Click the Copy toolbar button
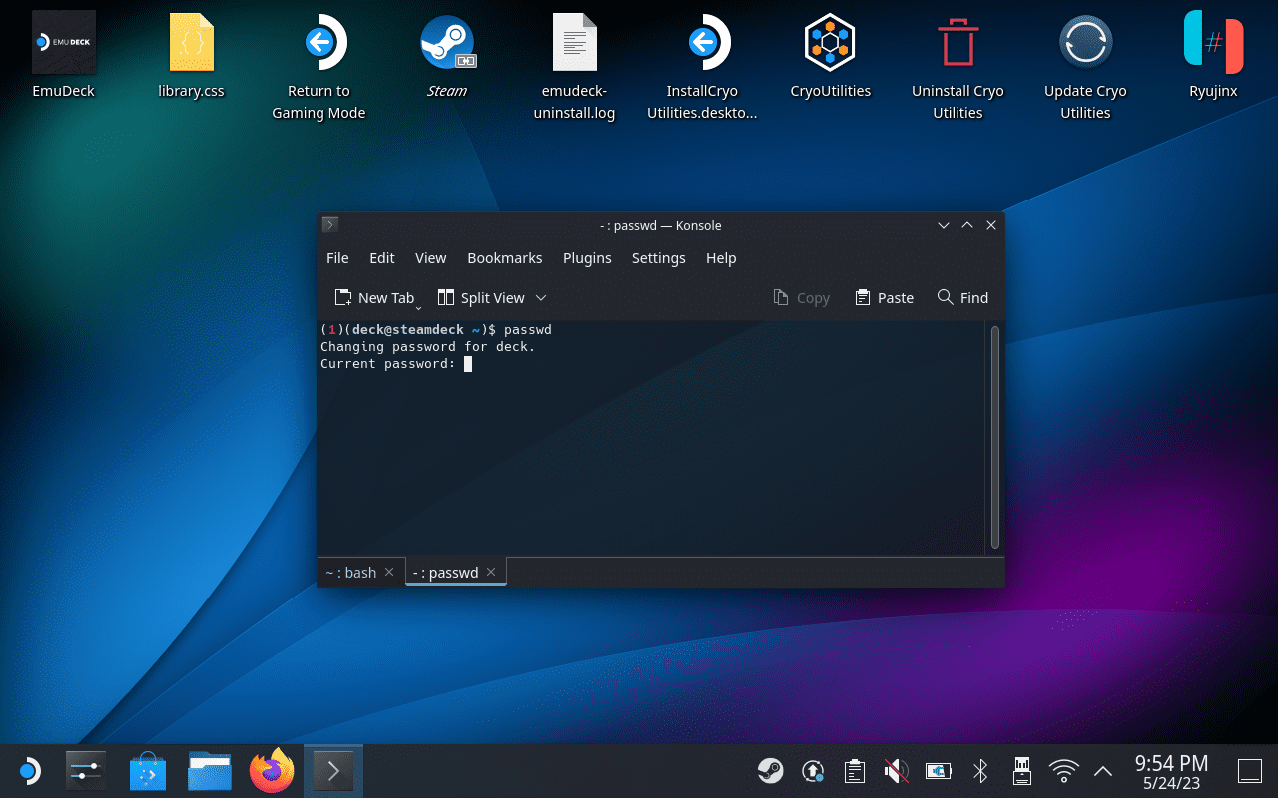The image size is (1278, 798). click(801, 297)
